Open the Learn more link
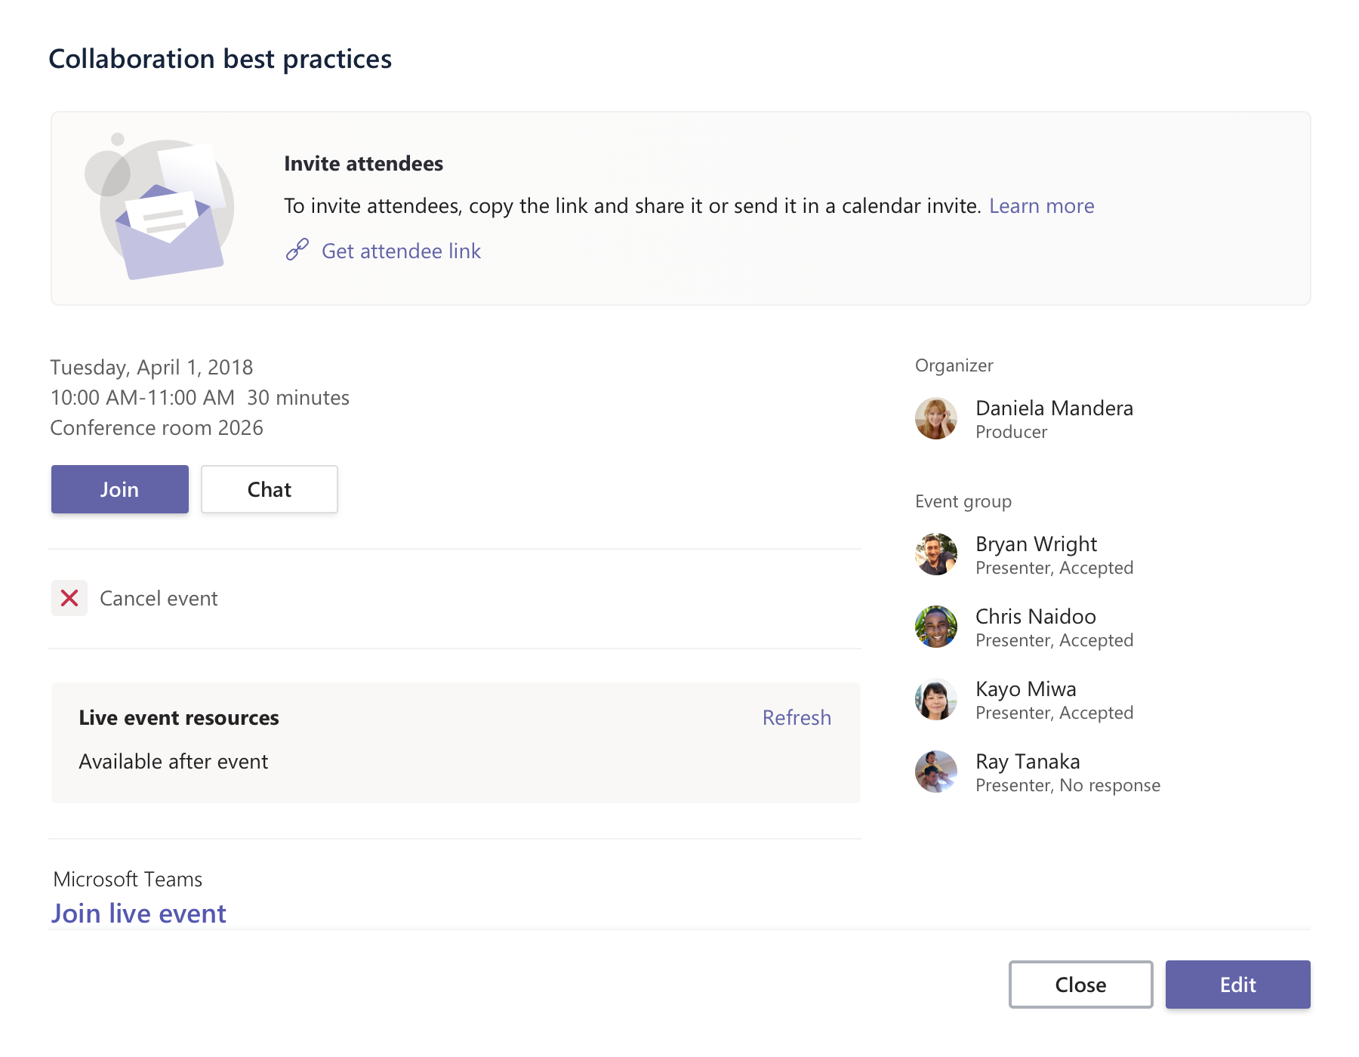This screenshot has width=1359, height=1057. point(1041,206)
